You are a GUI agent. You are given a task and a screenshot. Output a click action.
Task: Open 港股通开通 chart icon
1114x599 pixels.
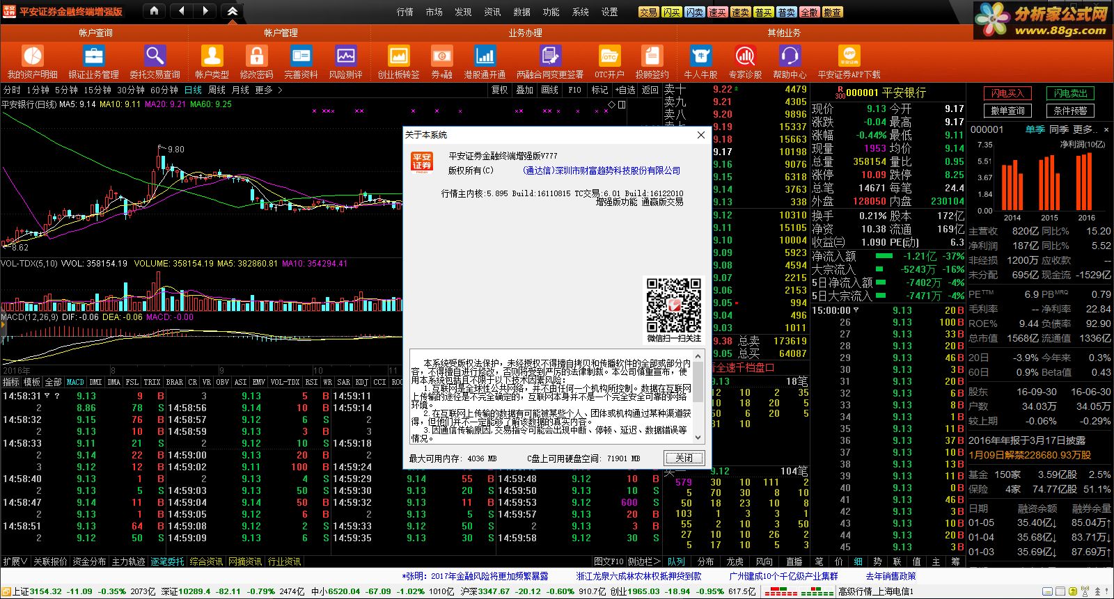point(485,56)
